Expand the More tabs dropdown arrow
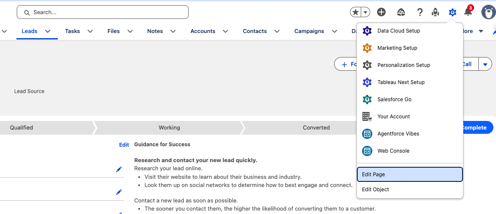 (x=481, y=31)
